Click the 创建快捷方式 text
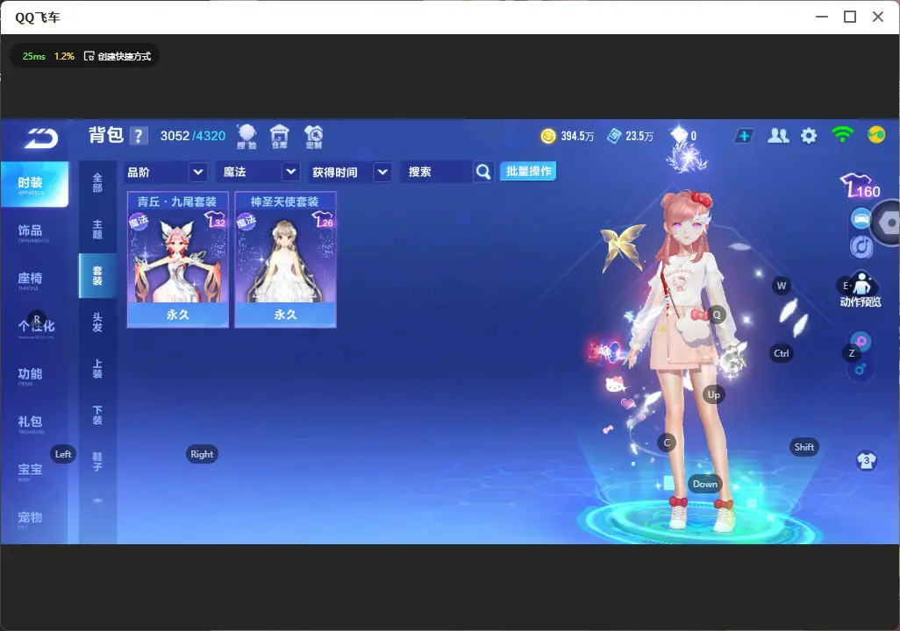900x631 pixels. [124, 56]
